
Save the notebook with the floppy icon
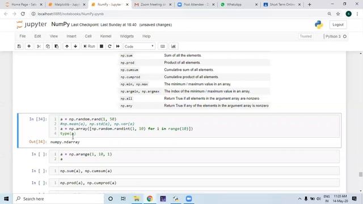click(19, 46)
